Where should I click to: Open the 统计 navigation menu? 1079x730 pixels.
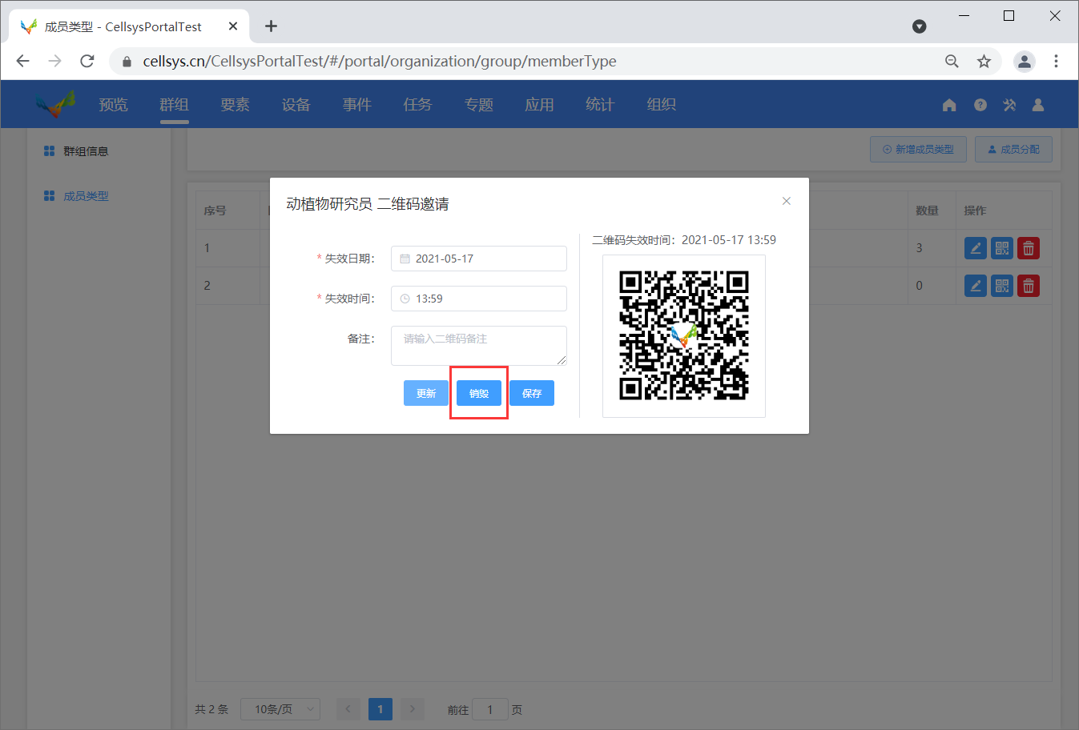click(x=600, y=105)
